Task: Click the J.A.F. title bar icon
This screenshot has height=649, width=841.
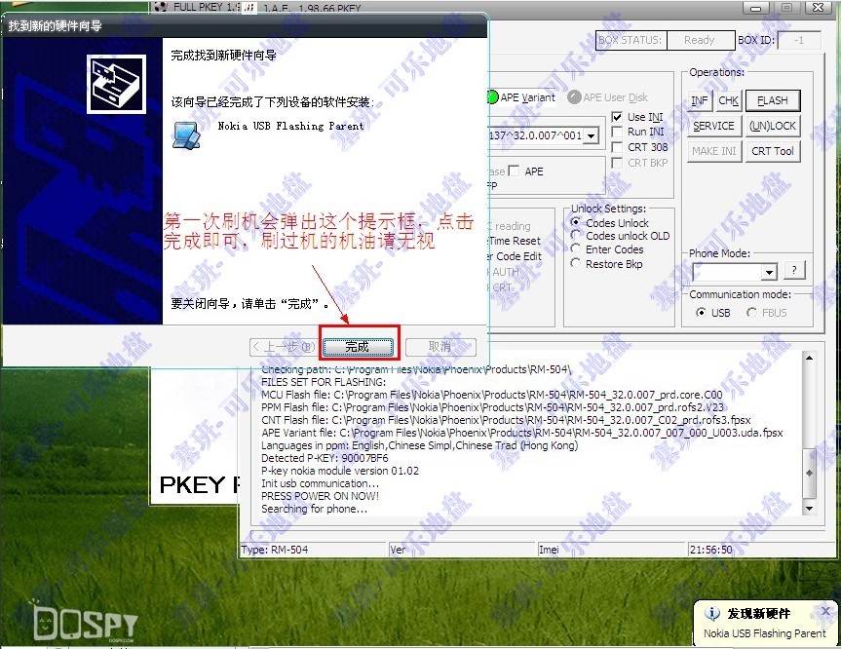Action: pyautogui.click(x=249, y=8)
